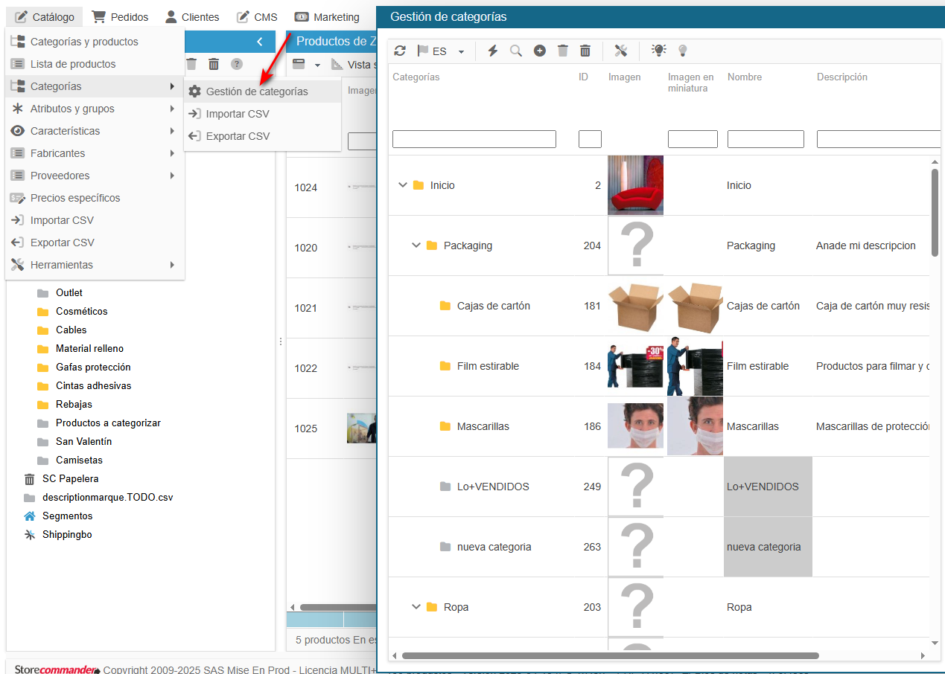Screen dimensions: 945x674
Task: Collapse the Ropa category node
Action: [416, 607]
